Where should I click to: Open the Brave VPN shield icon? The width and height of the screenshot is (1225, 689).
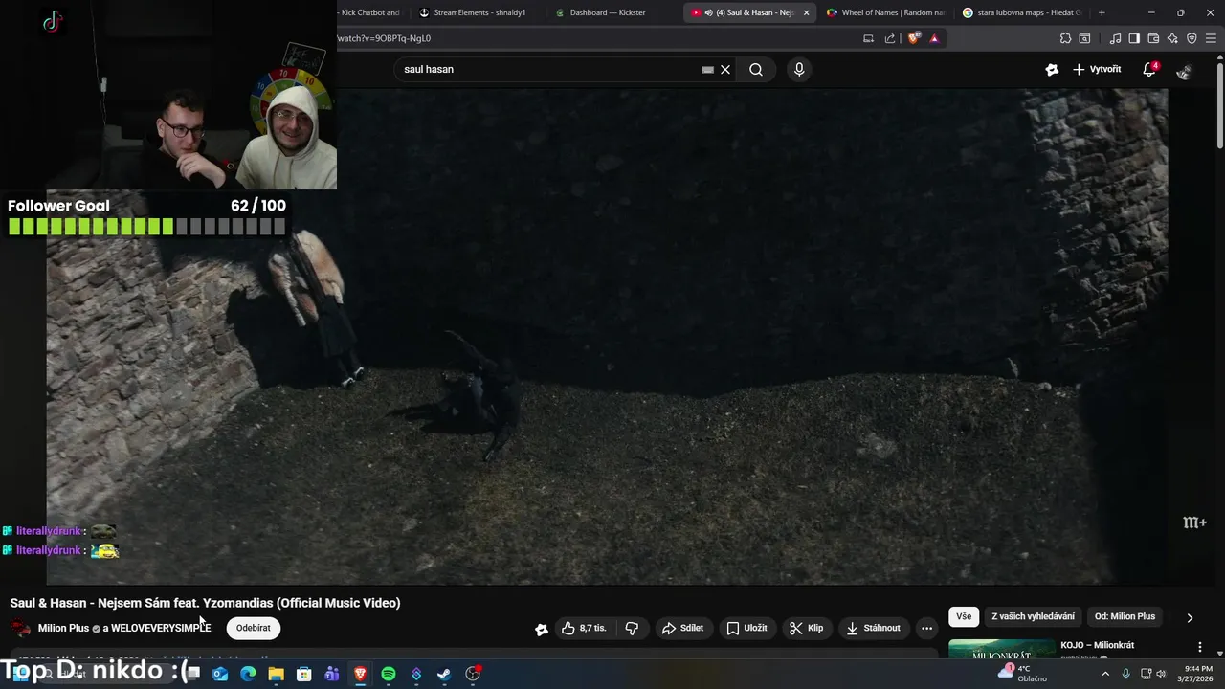point(1192,38)
